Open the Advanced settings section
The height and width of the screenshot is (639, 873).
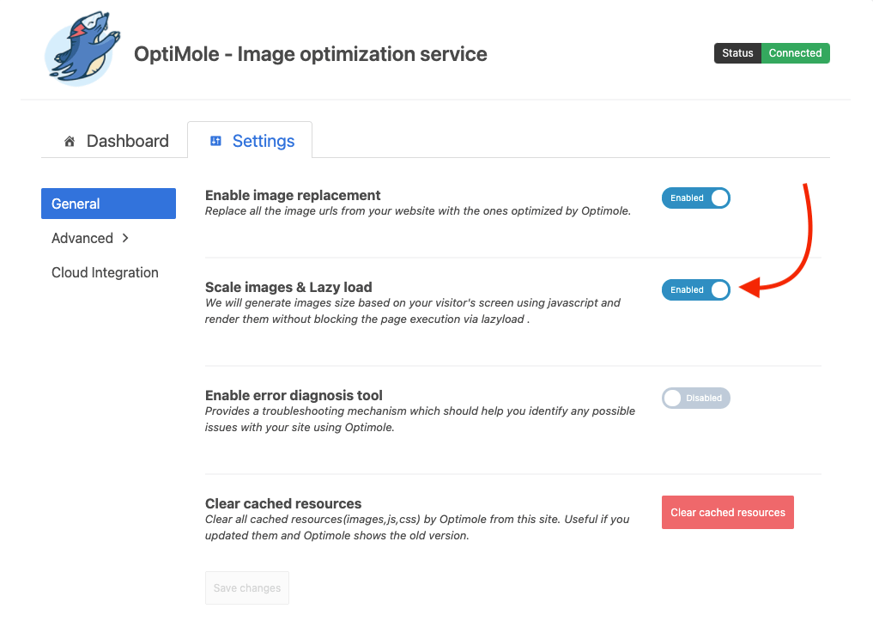tap(90, 239)
